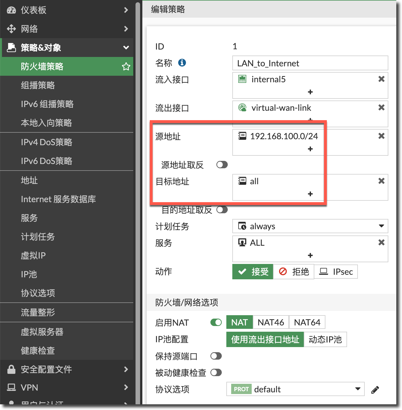Viewport: 402px width, 410px height.
Task: Remove internal5 from 流入接口
Action: [381, 79]
